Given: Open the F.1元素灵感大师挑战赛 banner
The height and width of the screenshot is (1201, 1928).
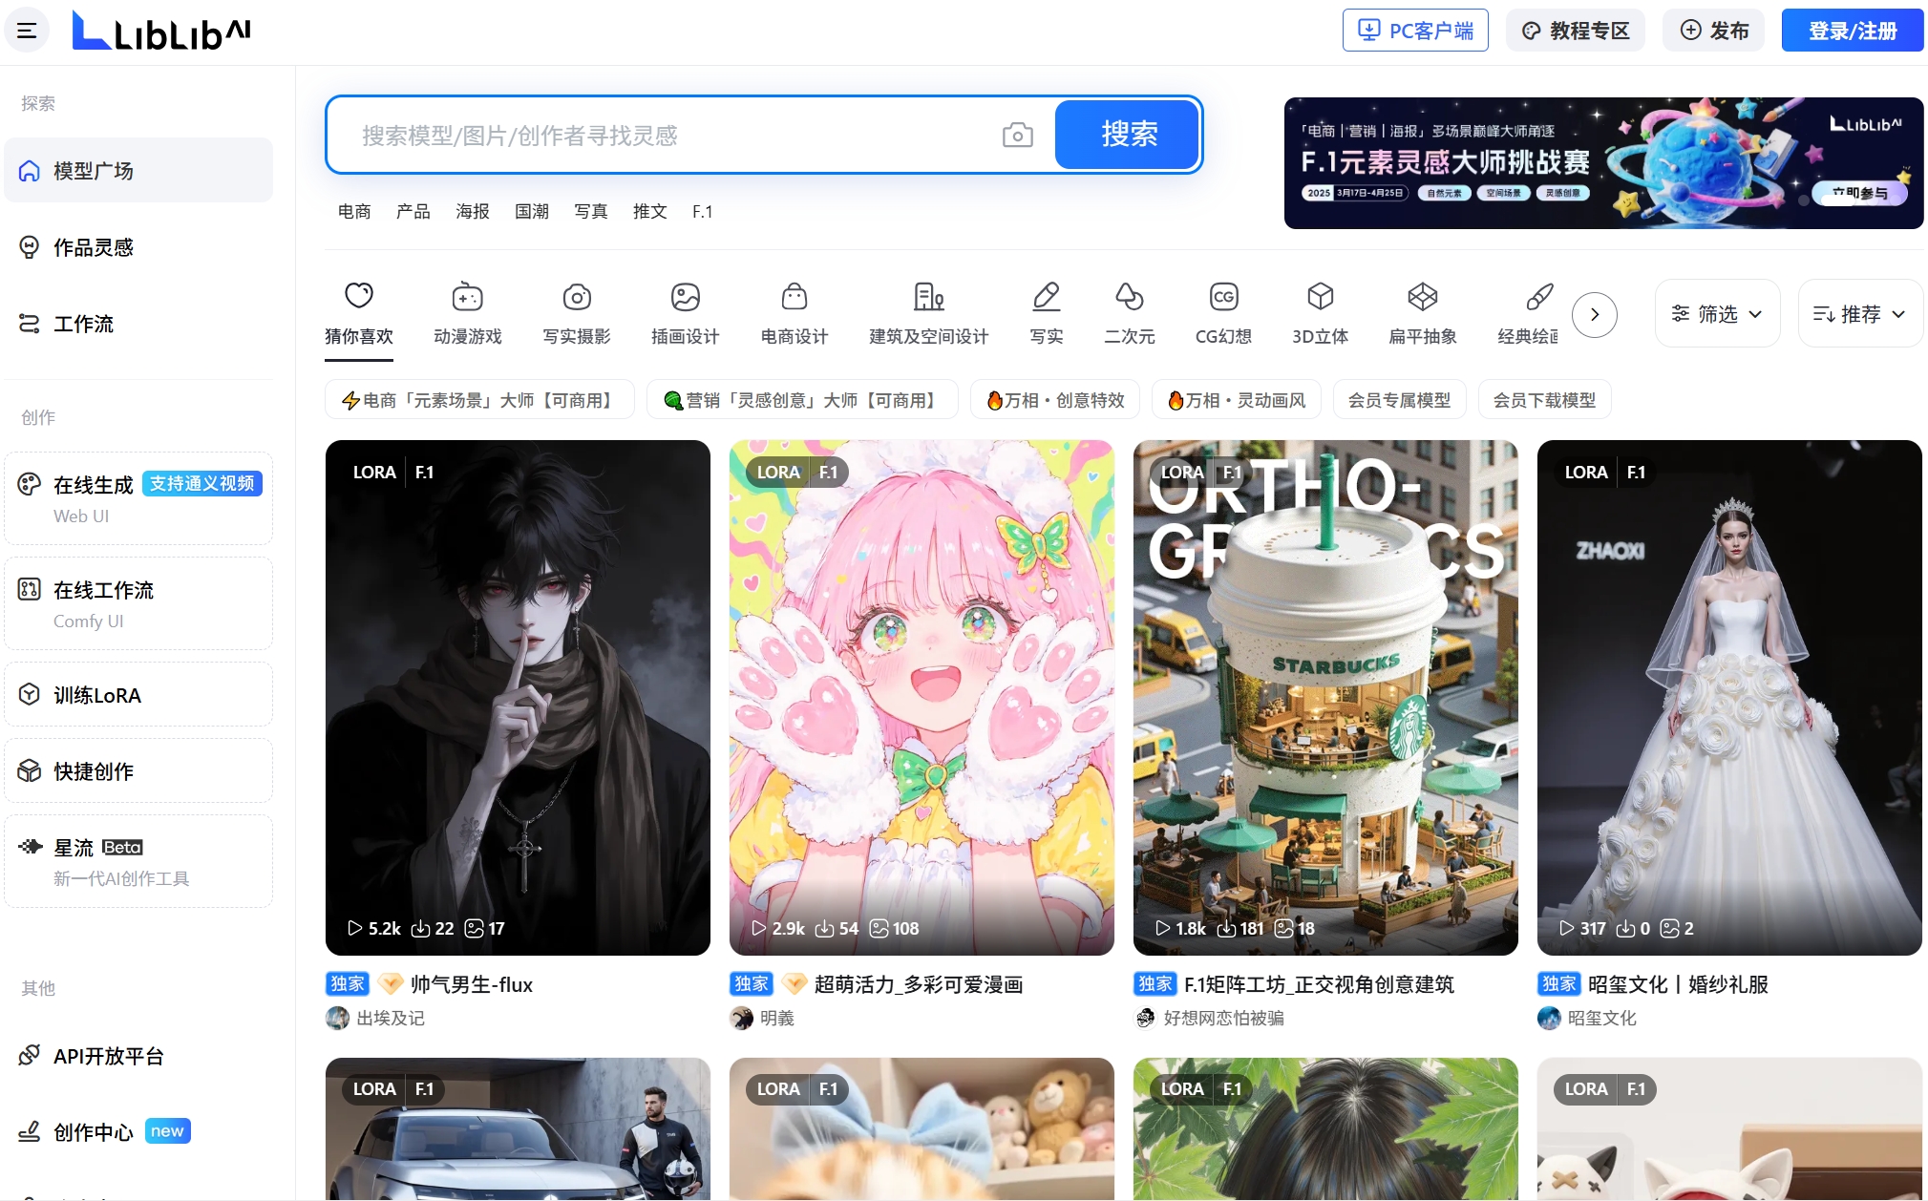Looking at the screenshot, I should (x=1603, y=163).
